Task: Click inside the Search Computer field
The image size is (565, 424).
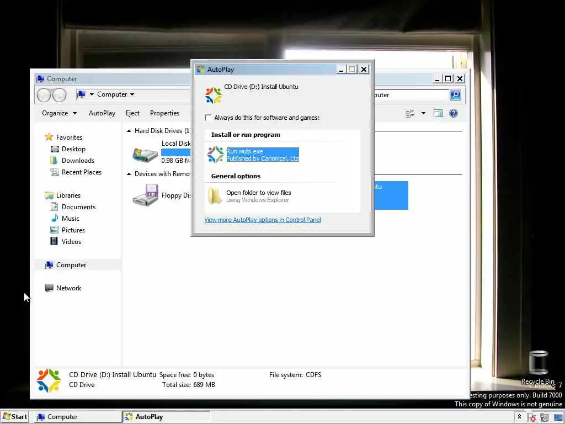Action: pyautogui.click(x=411, y=95)
